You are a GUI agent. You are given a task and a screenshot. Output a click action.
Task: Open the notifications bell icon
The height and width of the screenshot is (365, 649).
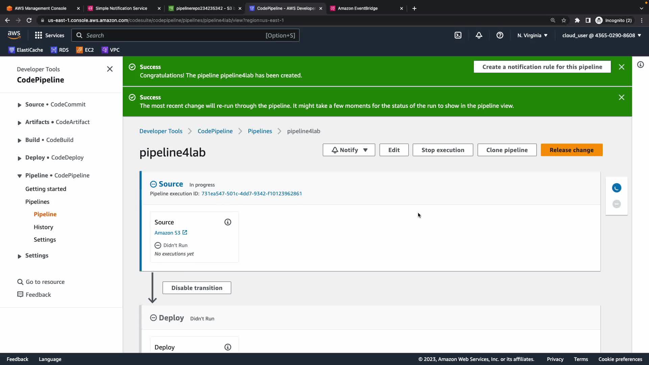point(479,35)
